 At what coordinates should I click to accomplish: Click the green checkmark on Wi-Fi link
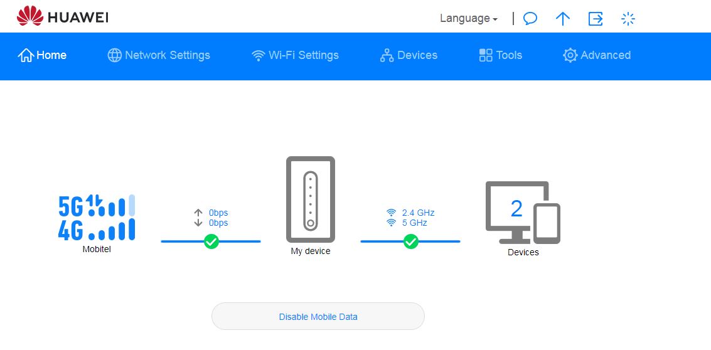411,241
